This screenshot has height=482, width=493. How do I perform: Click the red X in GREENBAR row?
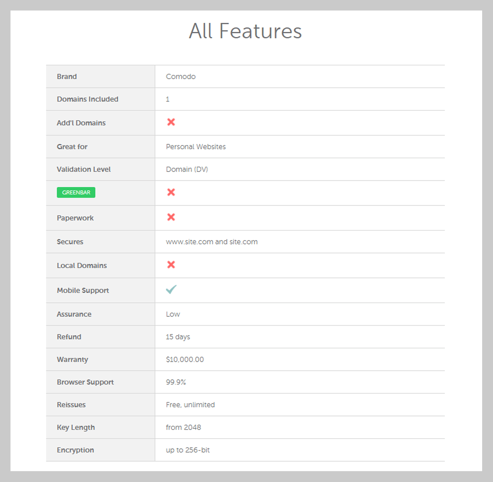[171, 192]
